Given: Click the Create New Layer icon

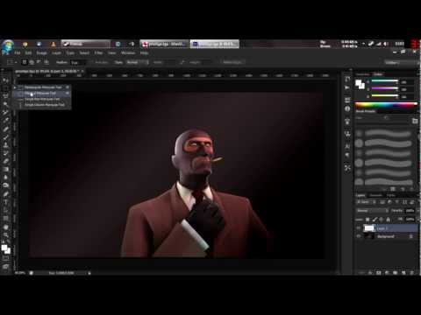Looking at the screenshot, I should [x=403, y=273].
